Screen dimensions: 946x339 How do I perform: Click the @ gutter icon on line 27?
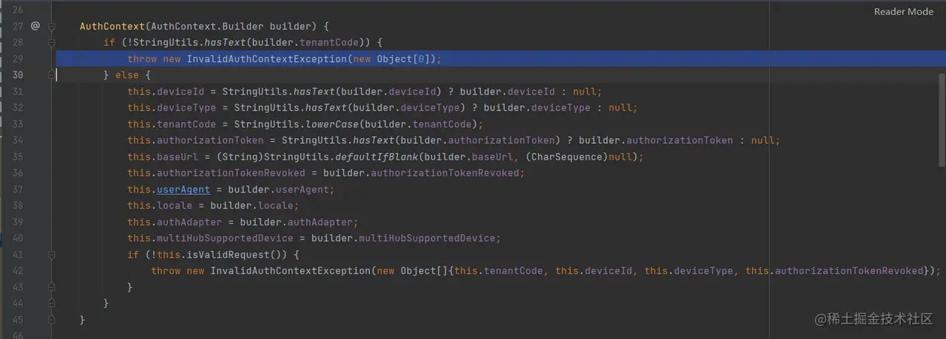point(35,26)
